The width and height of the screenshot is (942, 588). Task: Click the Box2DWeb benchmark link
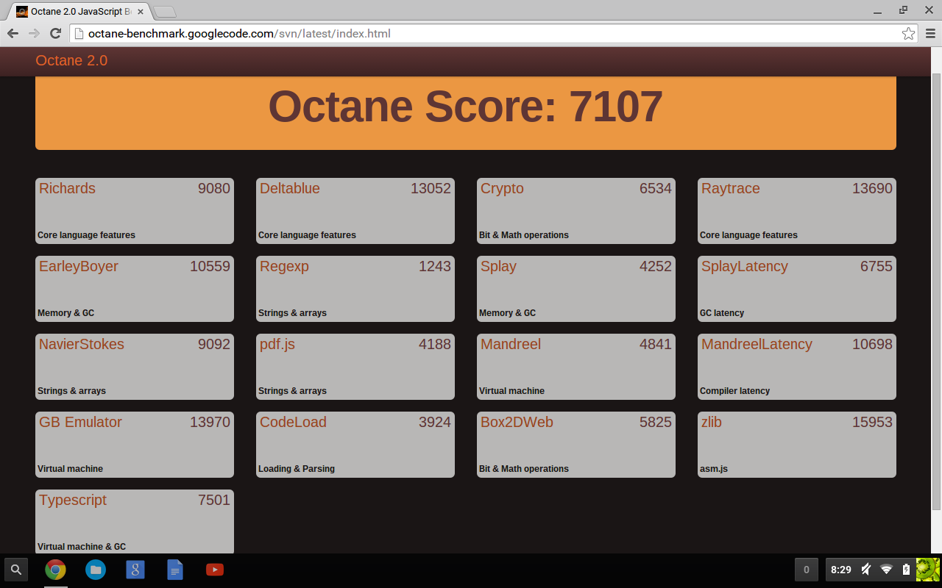pos(517,422)
